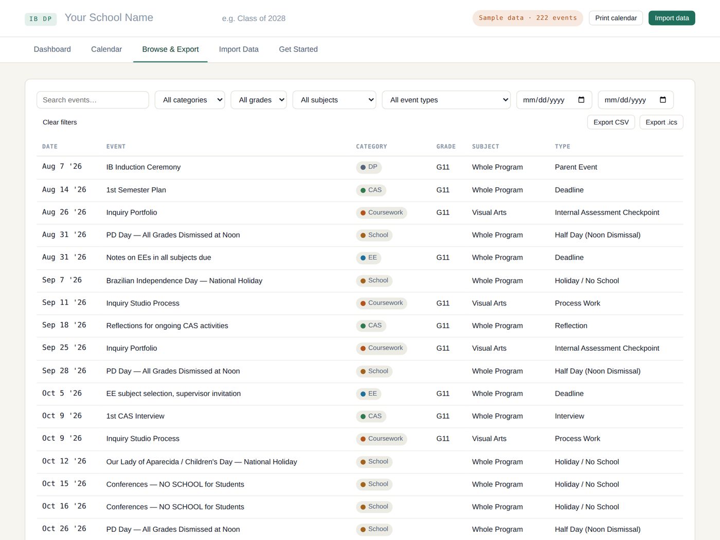Open the All categories dropdown

tap(190, 100)
